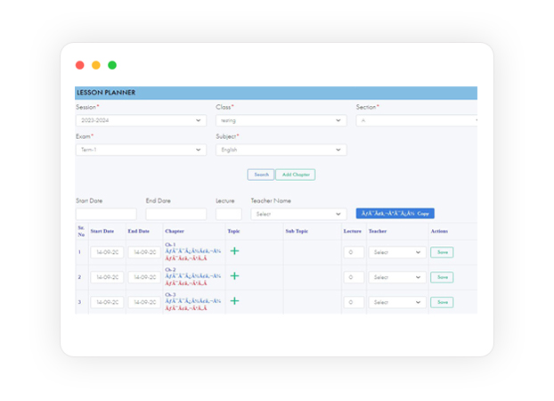
Task: Save row 2 lesson plan
Action: (442, 277)
